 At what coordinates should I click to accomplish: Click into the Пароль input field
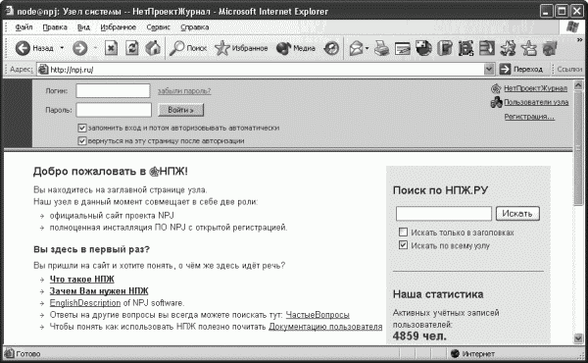114,110
